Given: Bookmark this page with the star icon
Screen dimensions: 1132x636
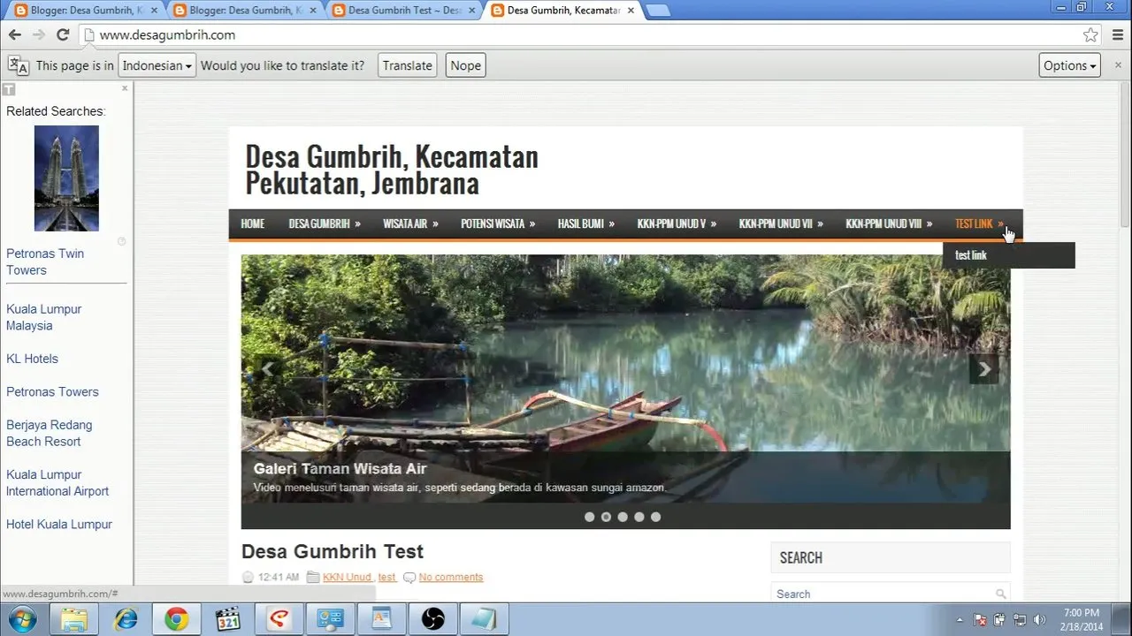Looking at the screenshot, I should tap(1090, 35).
